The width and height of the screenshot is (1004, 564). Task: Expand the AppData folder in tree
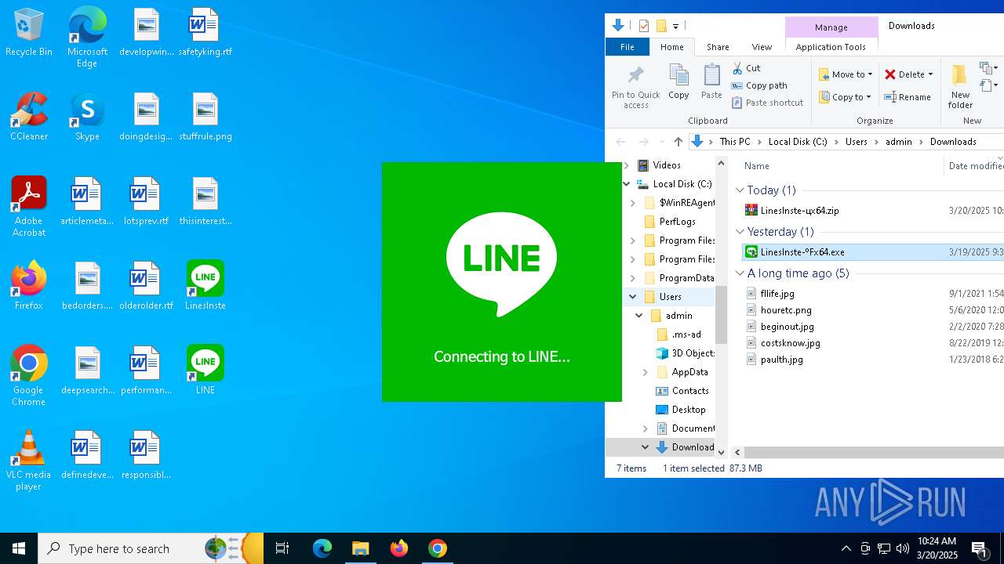tap(646, 372)
